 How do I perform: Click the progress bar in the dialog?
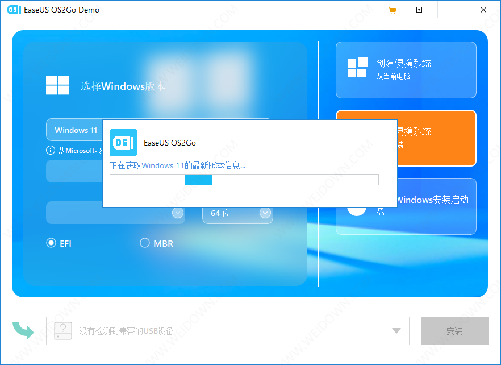click(x=244, y=180)
